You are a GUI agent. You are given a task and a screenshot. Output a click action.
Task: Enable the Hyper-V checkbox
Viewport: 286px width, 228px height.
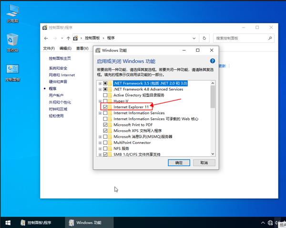(105, 101)
